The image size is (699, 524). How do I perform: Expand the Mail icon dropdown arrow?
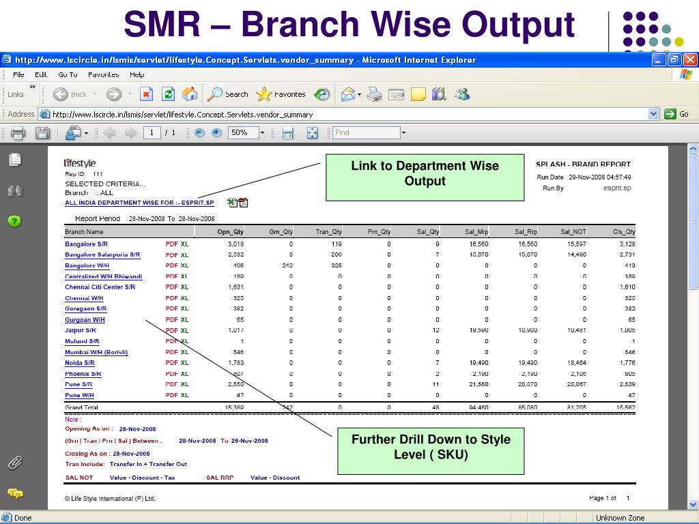(x=359, y=94)
